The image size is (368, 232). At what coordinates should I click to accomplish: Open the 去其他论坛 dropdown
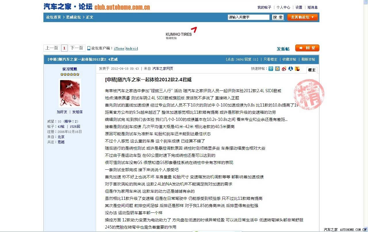coord(303,17)
